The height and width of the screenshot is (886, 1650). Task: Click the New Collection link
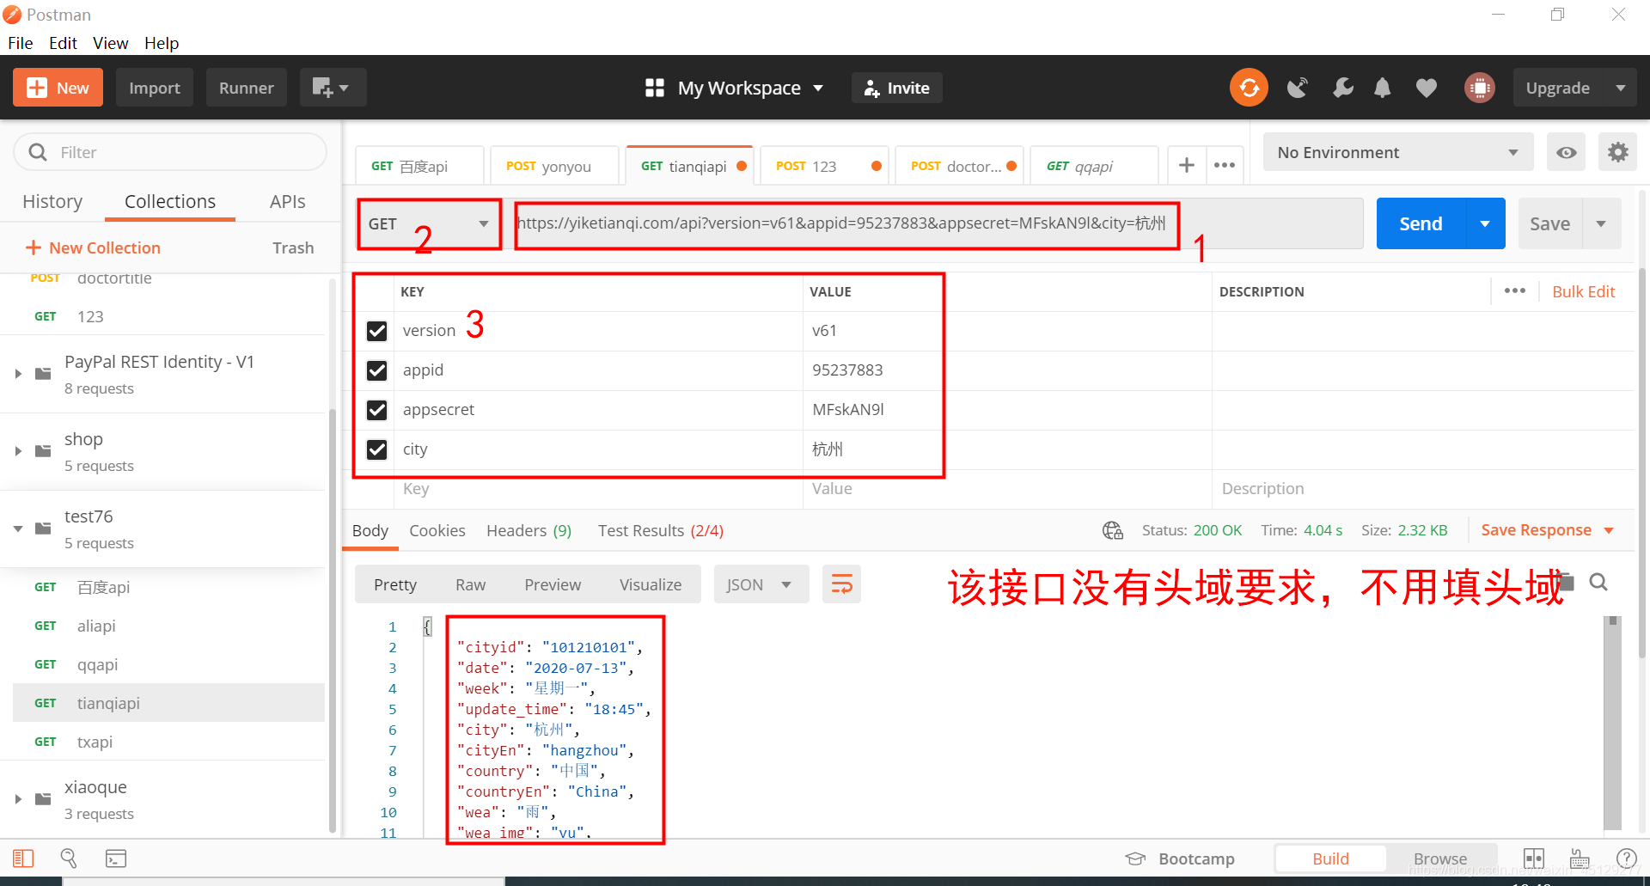pyautogui.click(x=93, y=247)
